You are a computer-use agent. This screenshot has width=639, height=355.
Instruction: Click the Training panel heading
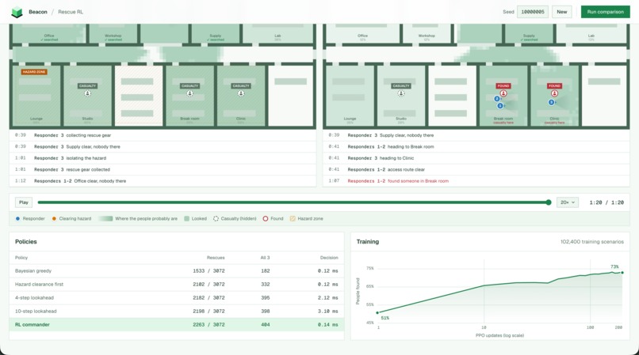368,242
